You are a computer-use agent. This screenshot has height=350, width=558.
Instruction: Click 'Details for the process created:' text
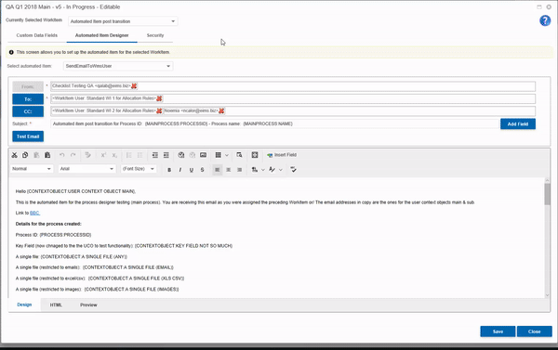[48, 224]
